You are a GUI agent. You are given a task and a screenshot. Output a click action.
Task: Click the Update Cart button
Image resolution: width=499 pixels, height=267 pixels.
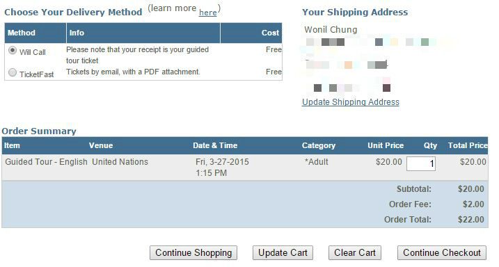[283, 253]
